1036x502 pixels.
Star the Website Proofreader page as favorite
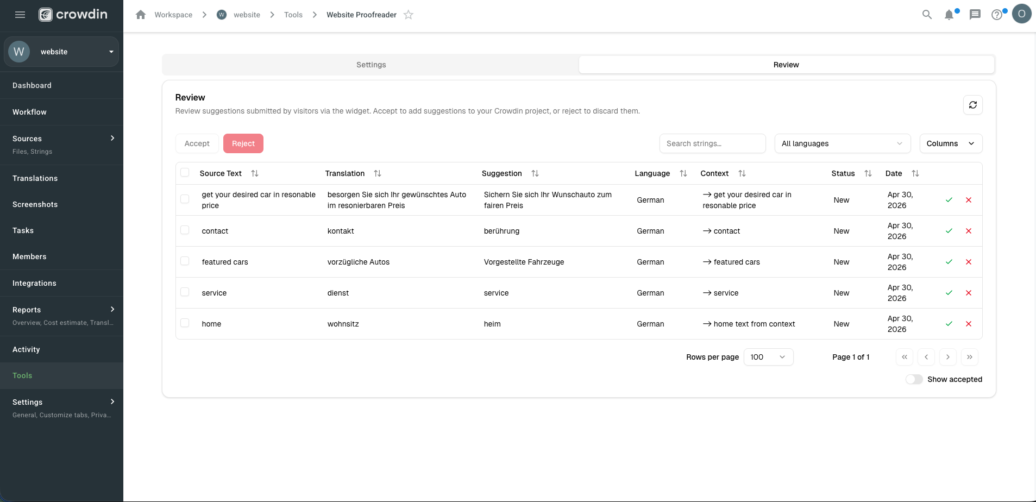coord(409,15)
